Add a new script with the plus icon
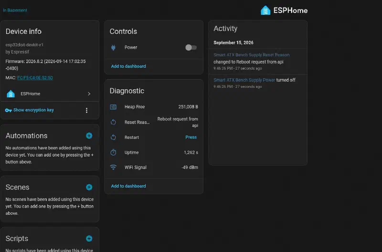382x252 pixels. tap(89, 238)
